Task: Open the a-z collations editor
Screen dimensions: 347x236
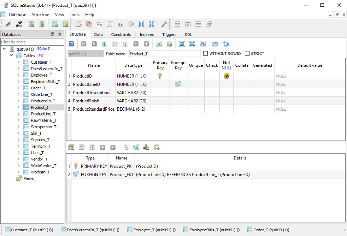Action: point(120,24)
